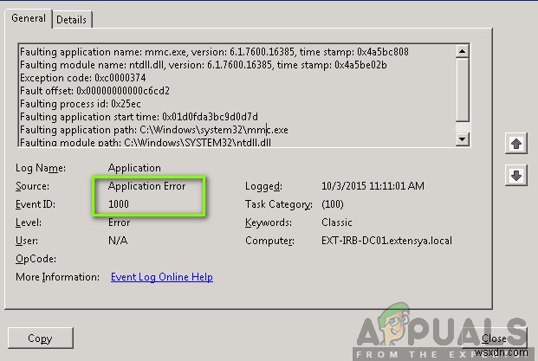
Task: Click the Level value Error
Action: tap(119, 222)
